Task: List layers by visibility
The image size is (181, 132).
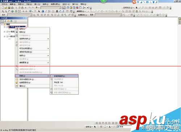Action: [x=8, y=21]
